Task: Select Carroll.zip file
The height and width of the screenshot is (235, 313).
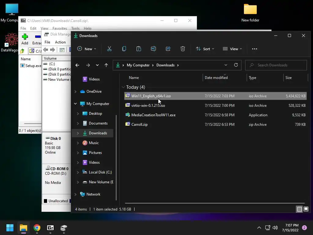Action: (x=215, y=125)
